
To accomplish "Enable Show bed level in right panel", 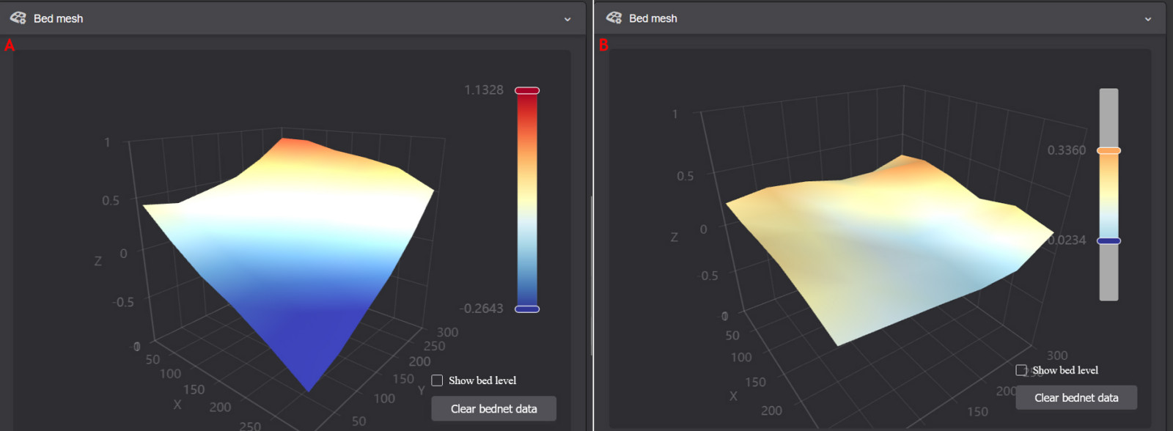I will [x=1021, y=370].
